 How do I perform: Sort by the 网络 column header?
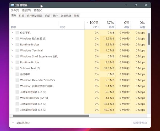click(139, 25)
